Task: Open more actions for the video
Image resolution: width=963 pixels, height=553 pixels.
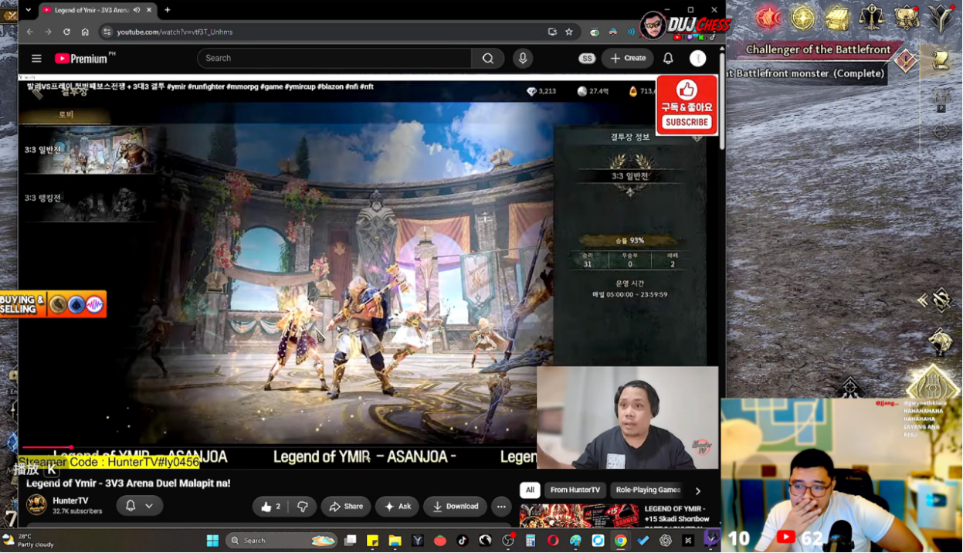Action: (501, 507)
